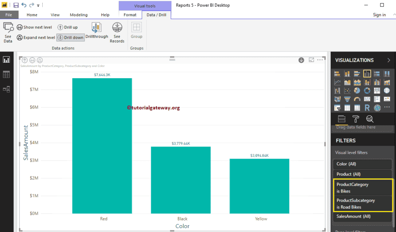The width and height of the screenshot is (396, 232).
Task: Select the Funnel chart visual
Action: coord(347,99)
